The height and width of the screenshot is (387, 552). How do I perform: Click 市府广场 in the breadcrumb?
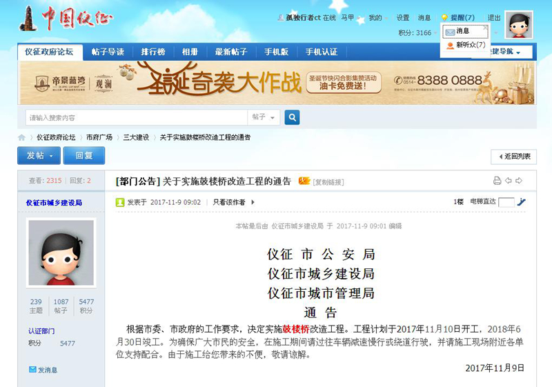pyautogui.click(x=99, y=137)
